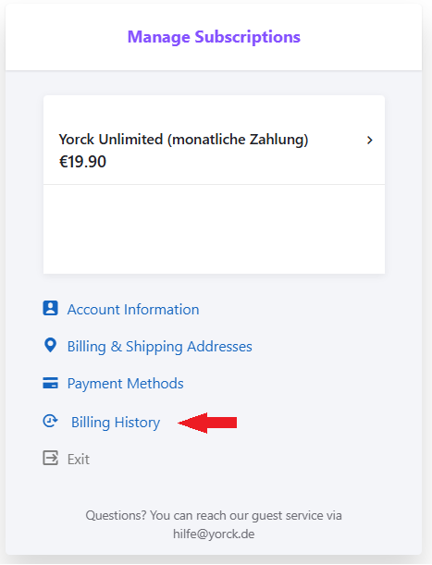Click empty area below the subscription row
Screen dimensions: 432x565
coord(214,229)
